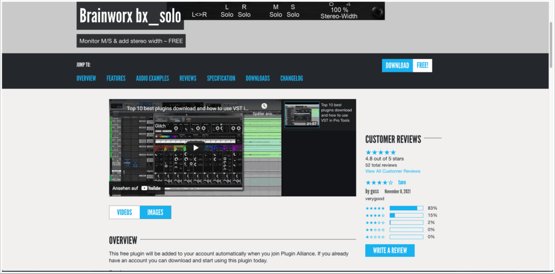Click the L<>R channel swap control
555x274 pixels.
tap(199, 15)
